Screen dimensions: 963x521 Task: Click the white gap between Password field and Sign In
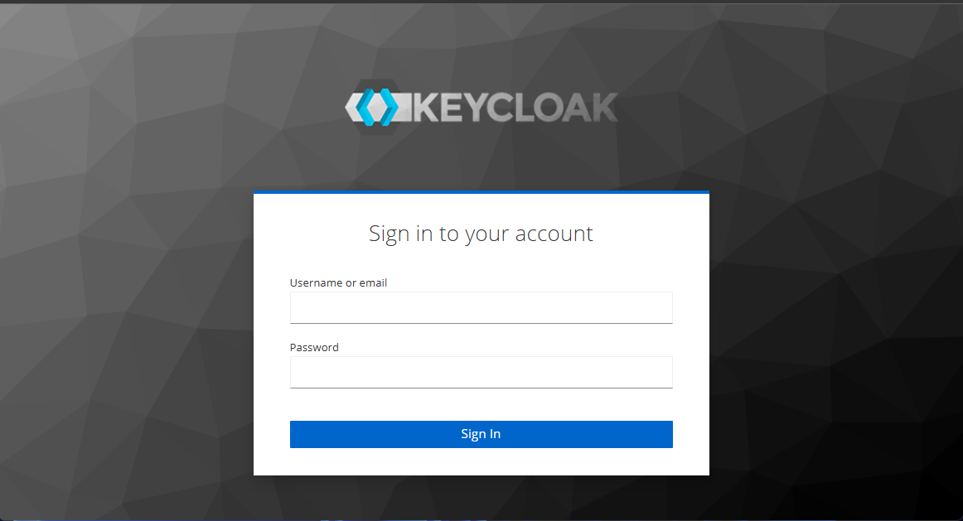[481, 404]
